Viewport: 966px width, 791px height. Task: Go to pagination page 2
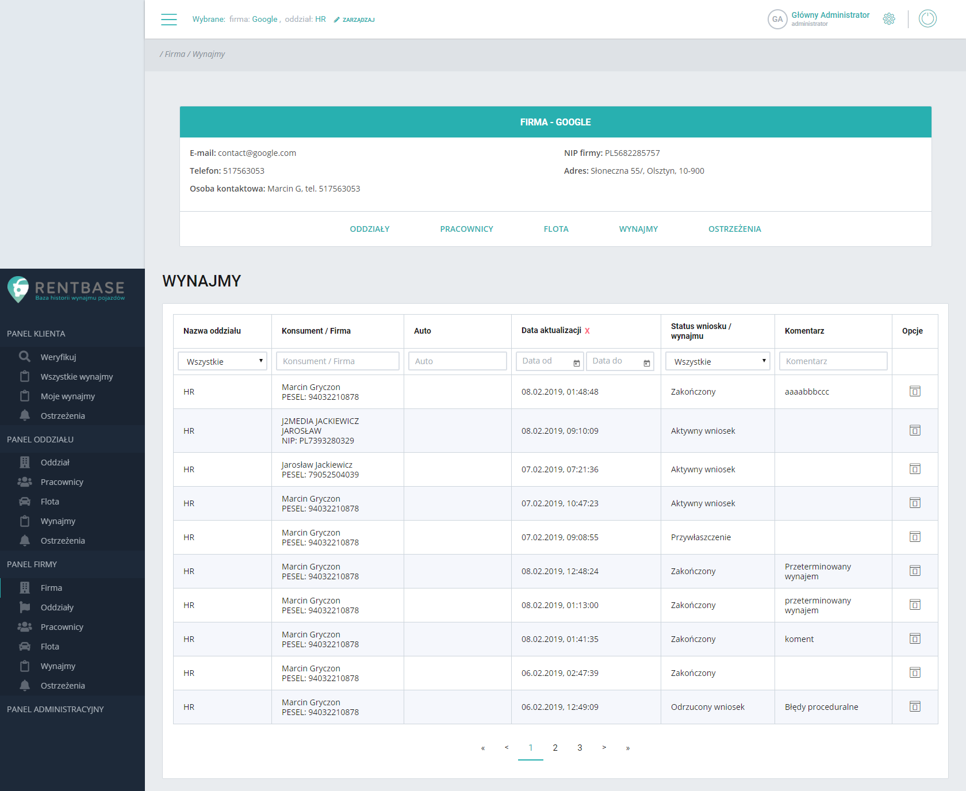555,748
